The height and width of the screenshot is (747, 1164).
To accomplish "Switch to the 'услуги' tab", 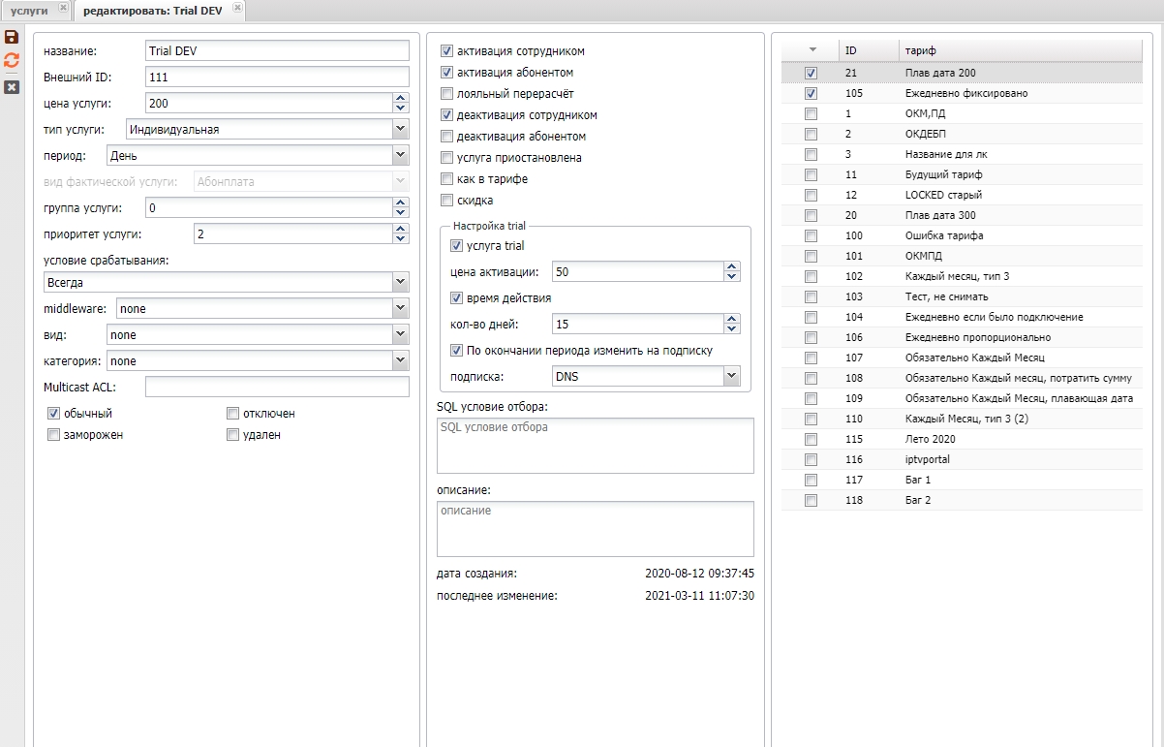I will click(x=29, y=10).
